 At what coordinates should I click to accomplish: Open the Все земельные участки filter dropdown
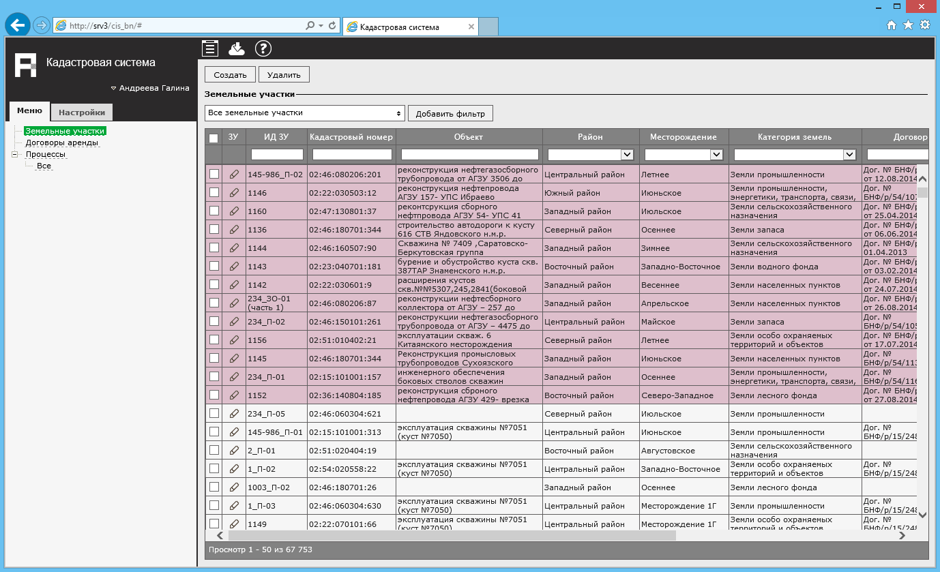pyautogui.click(x=304, y=112)
